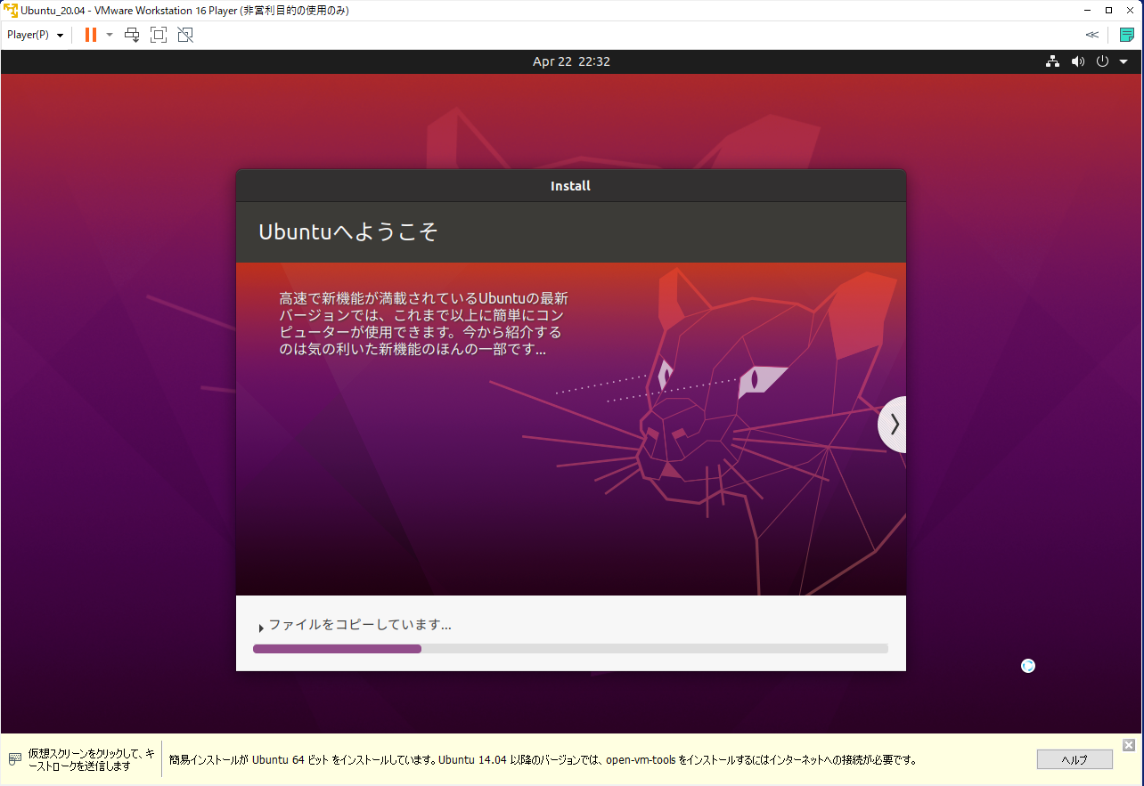The width and height of the screenshot is (1144, 786).
Task: Click the ヘルプ button
Action: click(1075, 759)
